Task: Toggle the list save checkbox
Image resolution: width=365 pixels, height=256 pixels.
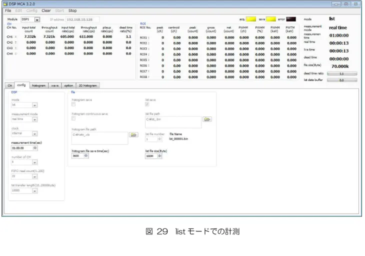Action: (x=147, y=104)
